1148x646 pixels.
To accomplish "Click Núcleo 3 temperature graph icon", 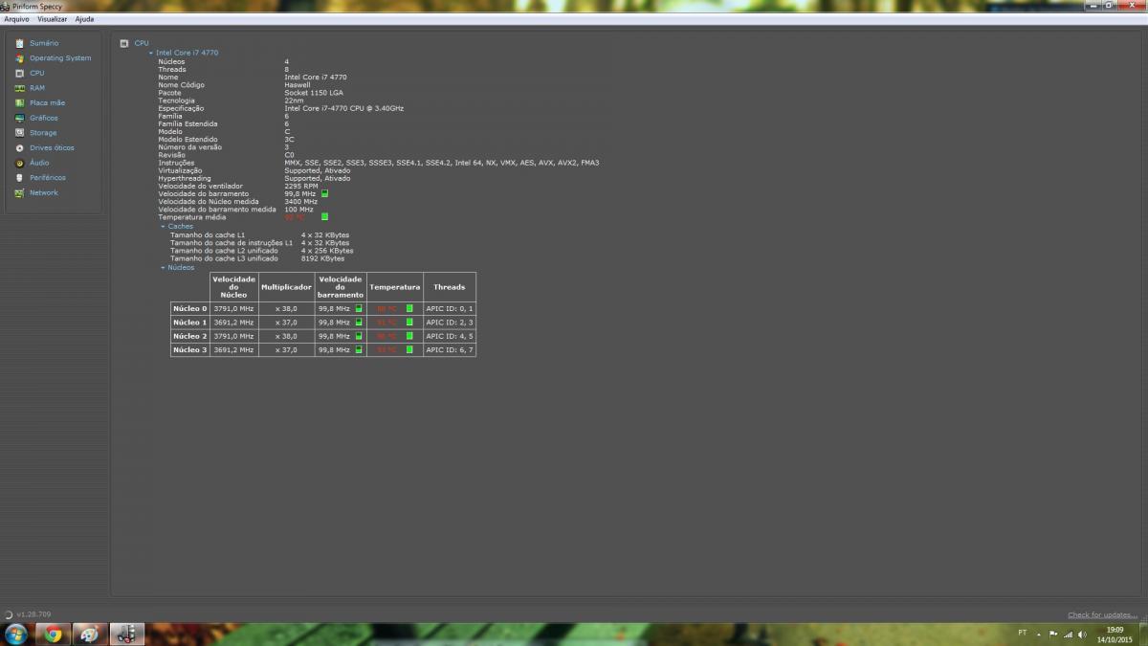I will click(x=409, y=350).
